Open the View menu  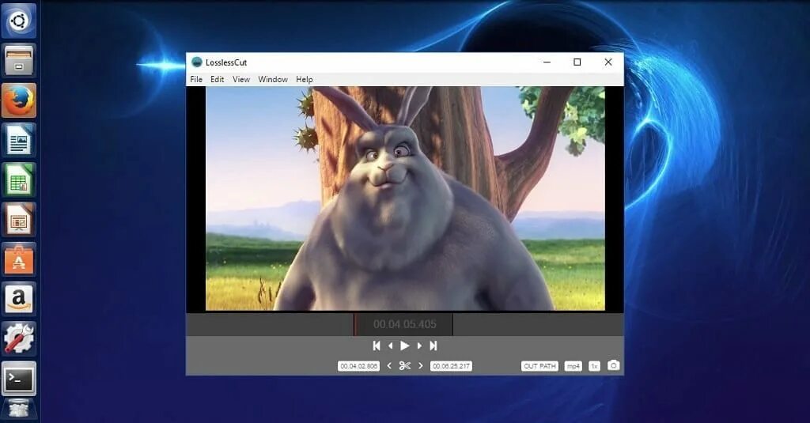pyautogui.click(x=241, y=79)
